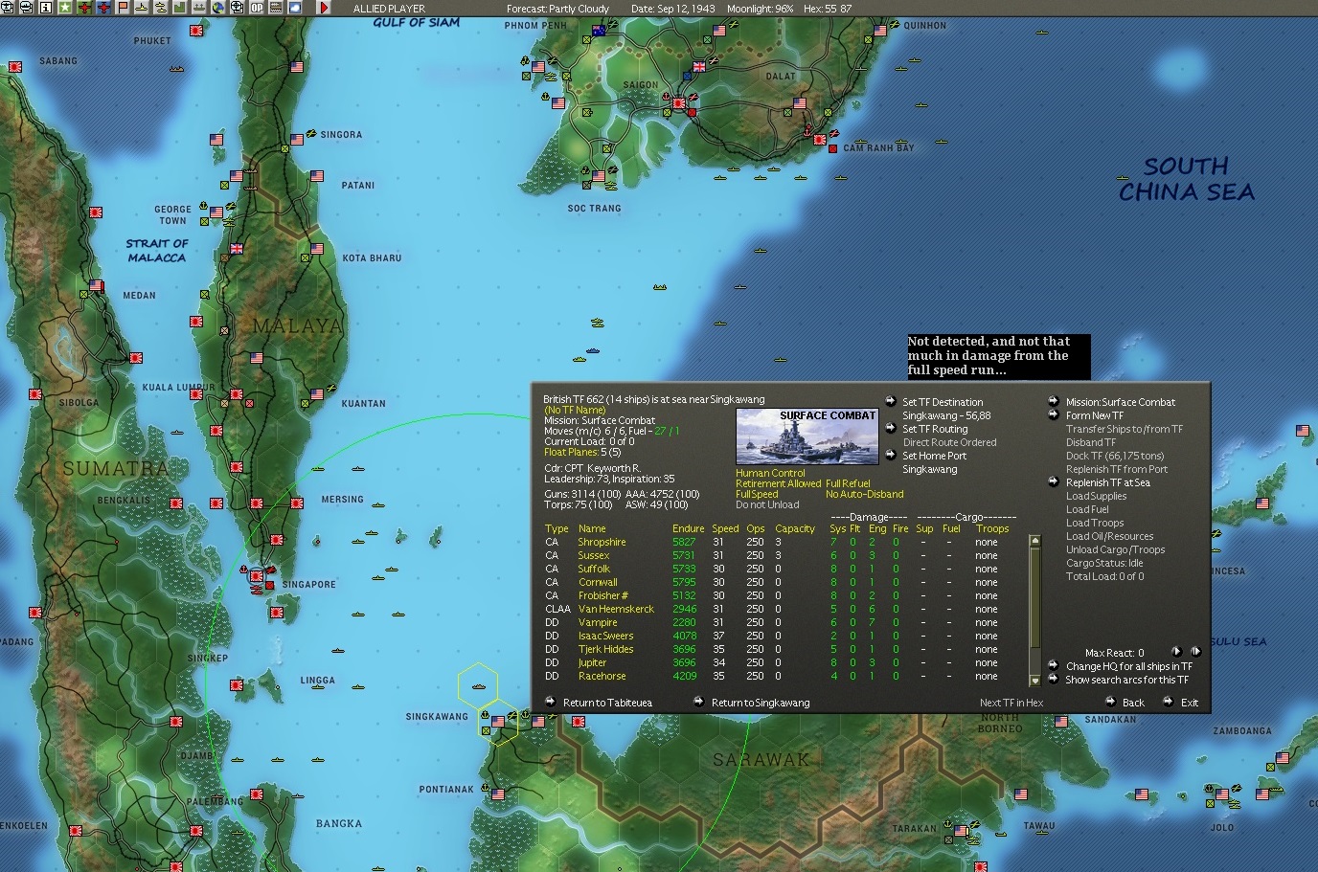This screenshot has height=872, width=1318.
Task: Select the red square marker at Cam Ranh Bay
Action: coord(832,148)
